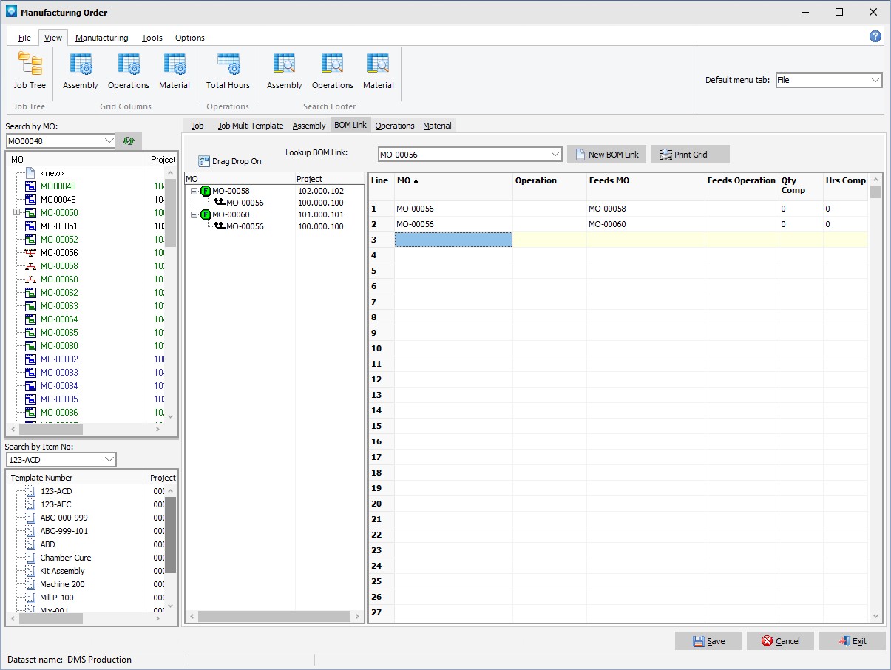This screenshot has height=670, width=891.
Task: Click the New BOM Link button
Action: coord(606,155)
